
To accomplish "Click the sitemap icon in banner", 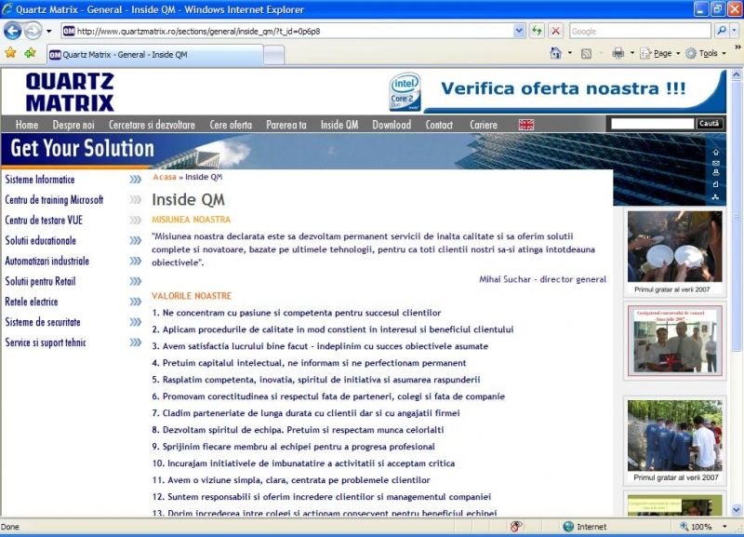I will 715,197.
